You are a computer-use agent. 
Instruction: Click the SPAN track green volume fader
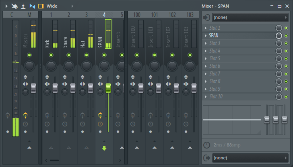[x=108, y=88]
